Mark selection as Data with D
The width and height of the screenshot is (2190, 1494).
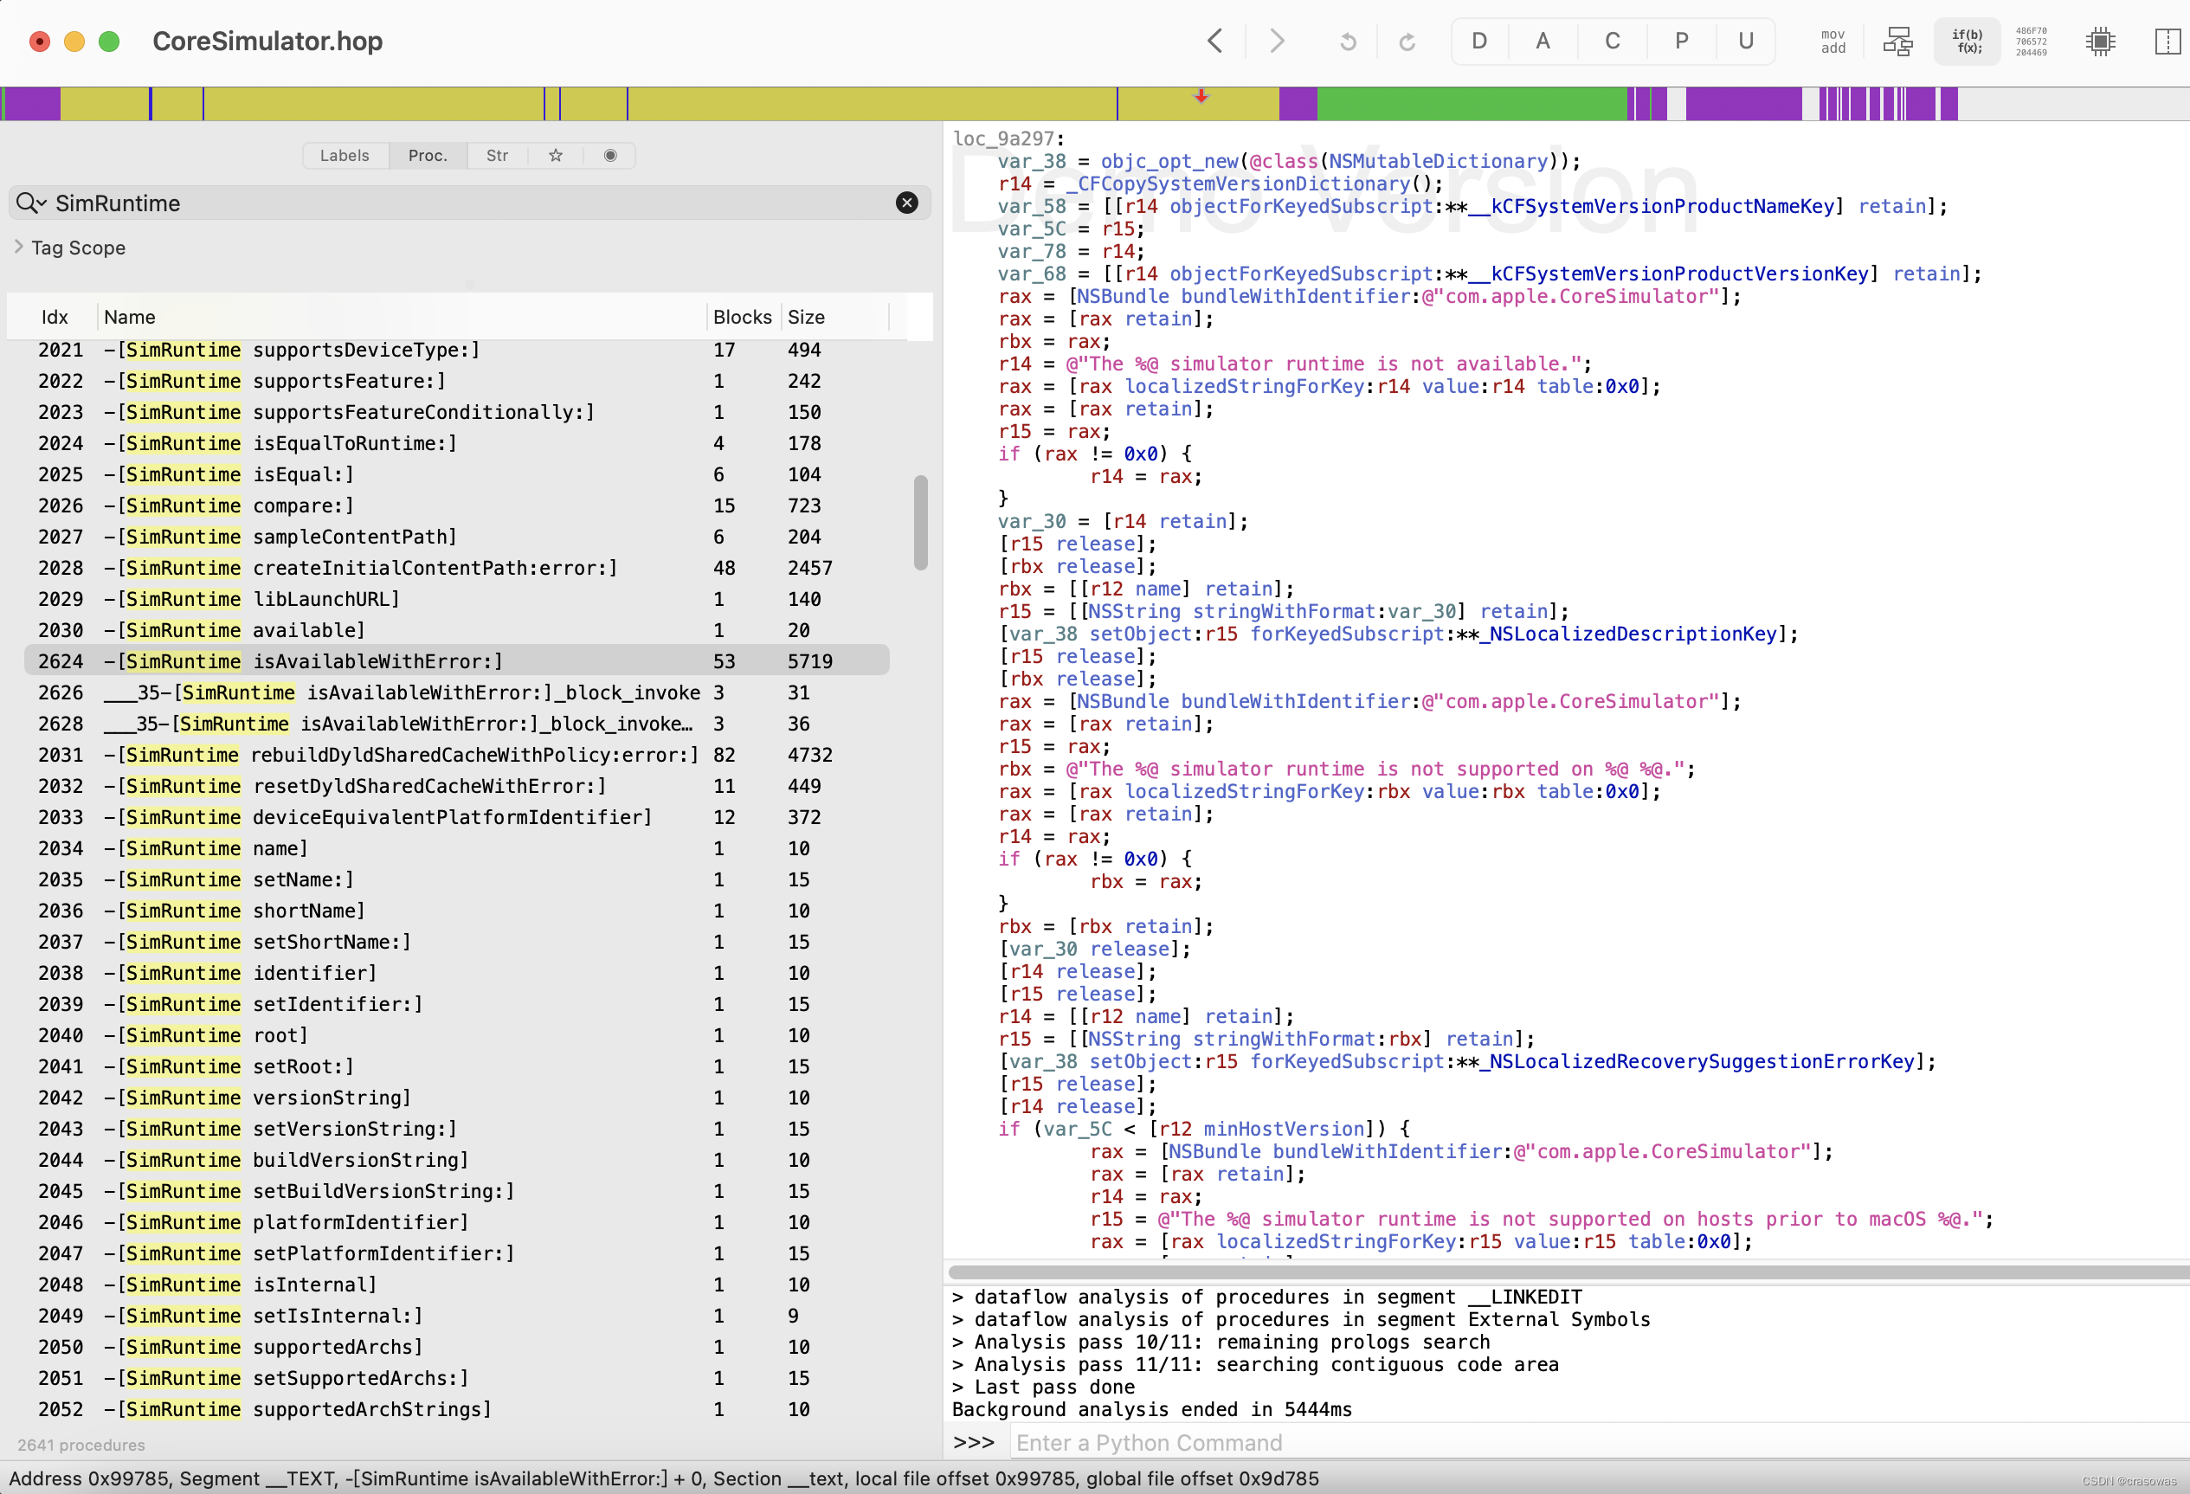click(1478, 42)
